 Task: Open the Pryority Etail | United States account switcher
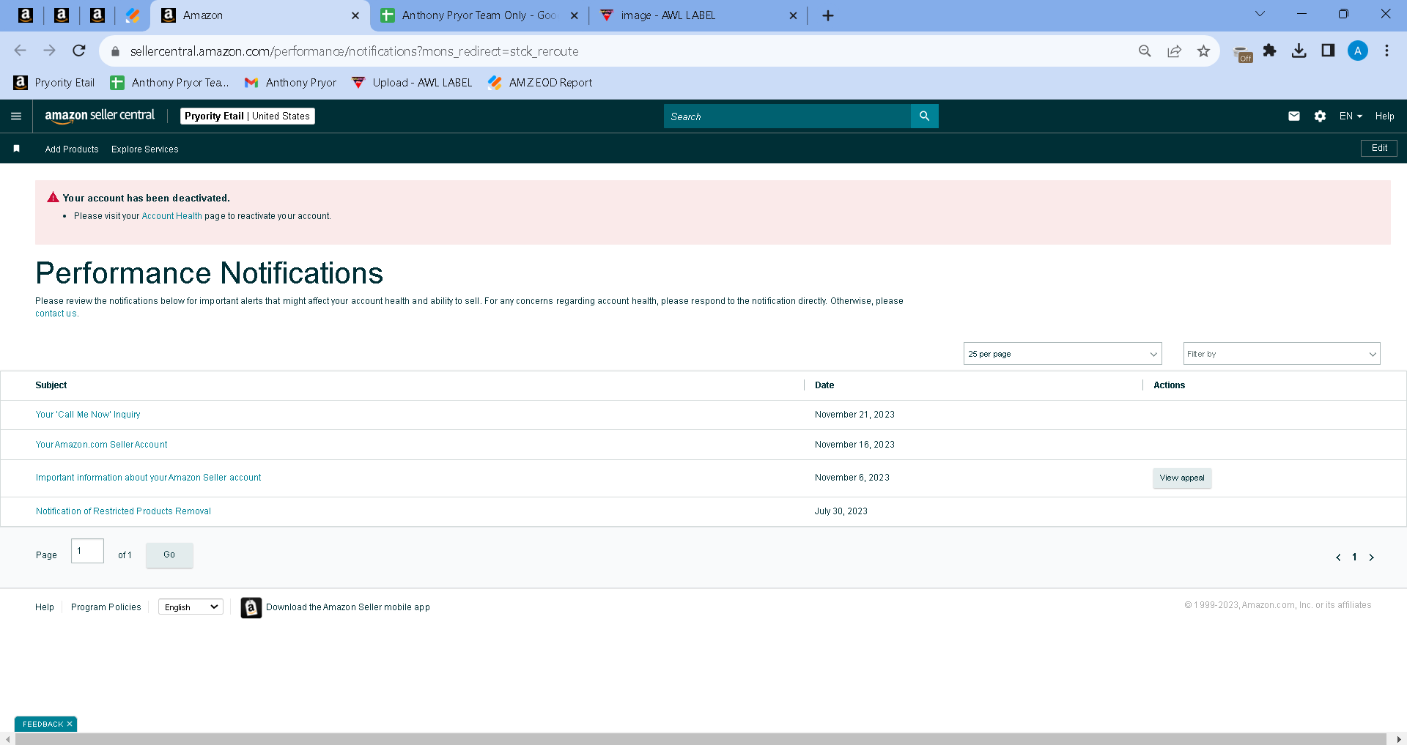point(248,116)
